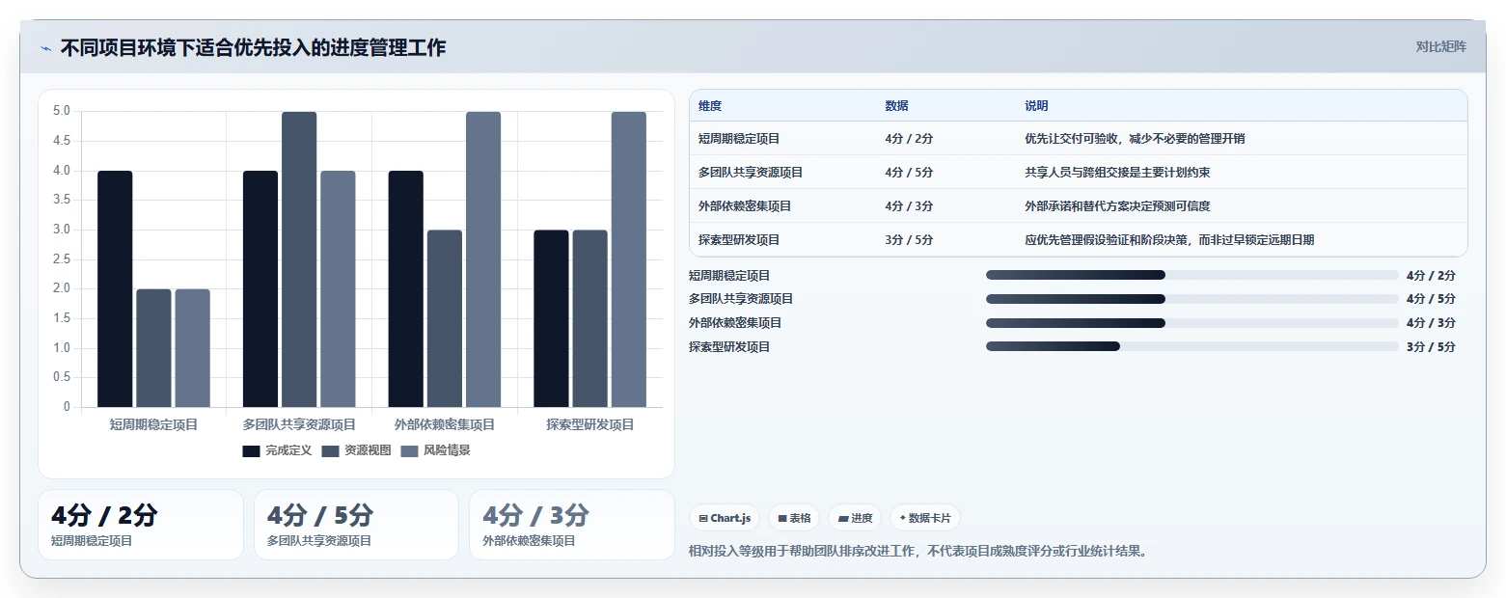The height and width of the screenshot is (598, 1506).
Task: Open the 进度 chip
Action: [855, 518]
